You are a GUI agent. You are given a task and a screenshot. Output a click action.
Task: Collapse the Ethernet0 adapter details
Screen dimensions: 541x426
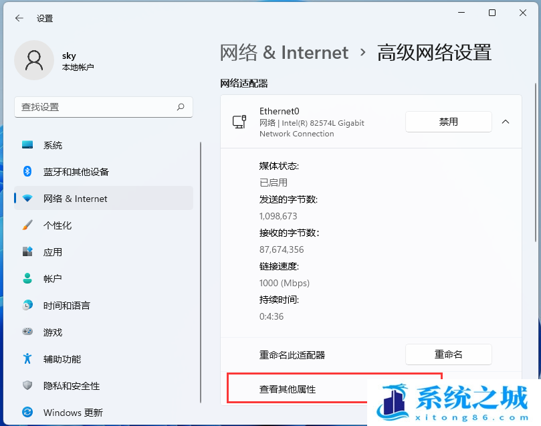tap(506, 122)
